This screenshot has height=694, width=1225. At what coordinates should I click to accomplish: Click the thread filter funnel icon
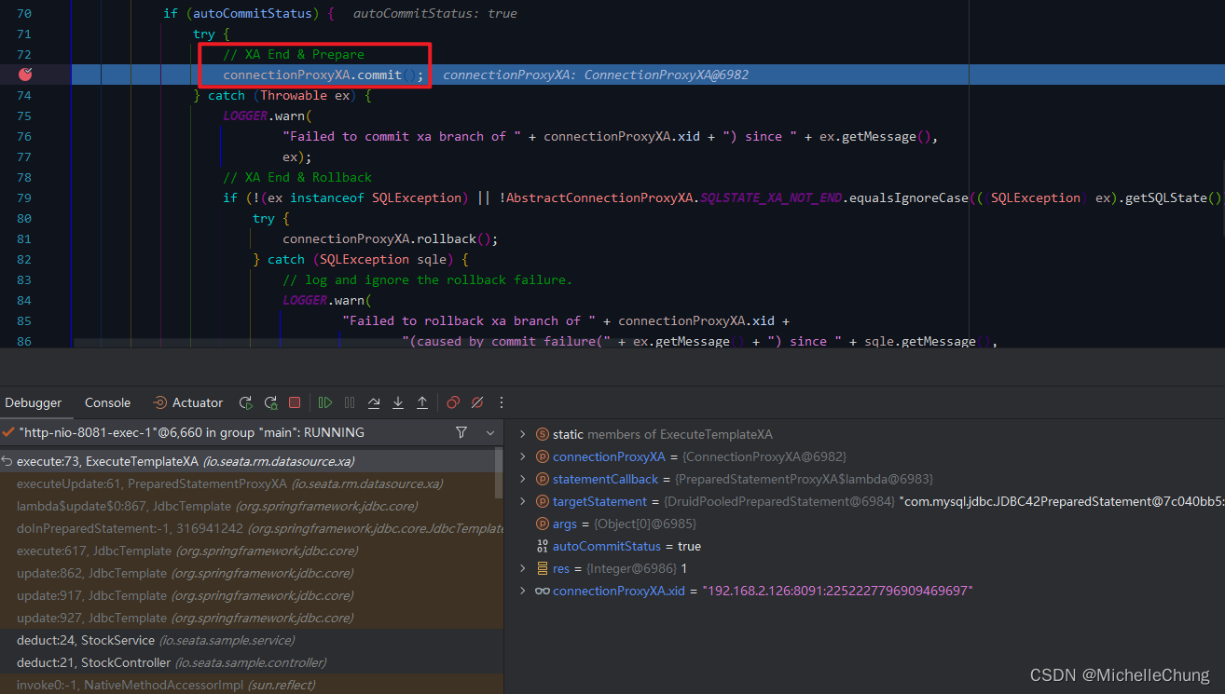click(461, 432)
